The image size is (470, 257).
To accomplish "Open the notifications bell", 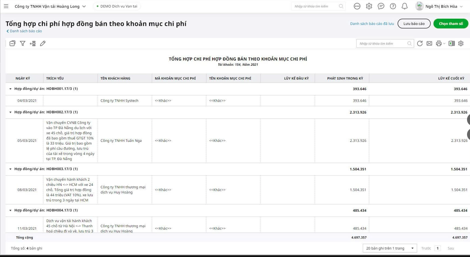I will pos(405,6).
